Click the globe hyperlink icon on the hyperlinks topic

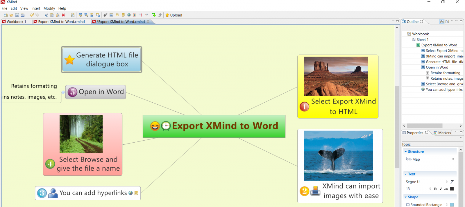(x=130, y=193)
